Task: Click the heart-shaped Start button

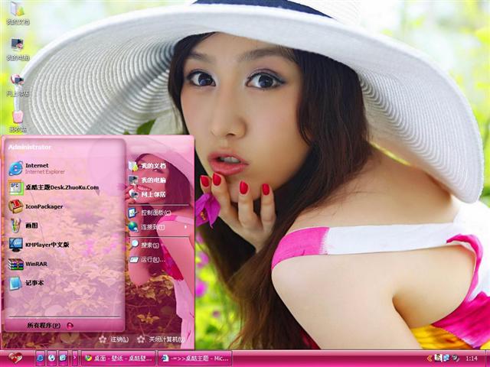Action: [15, 358]
